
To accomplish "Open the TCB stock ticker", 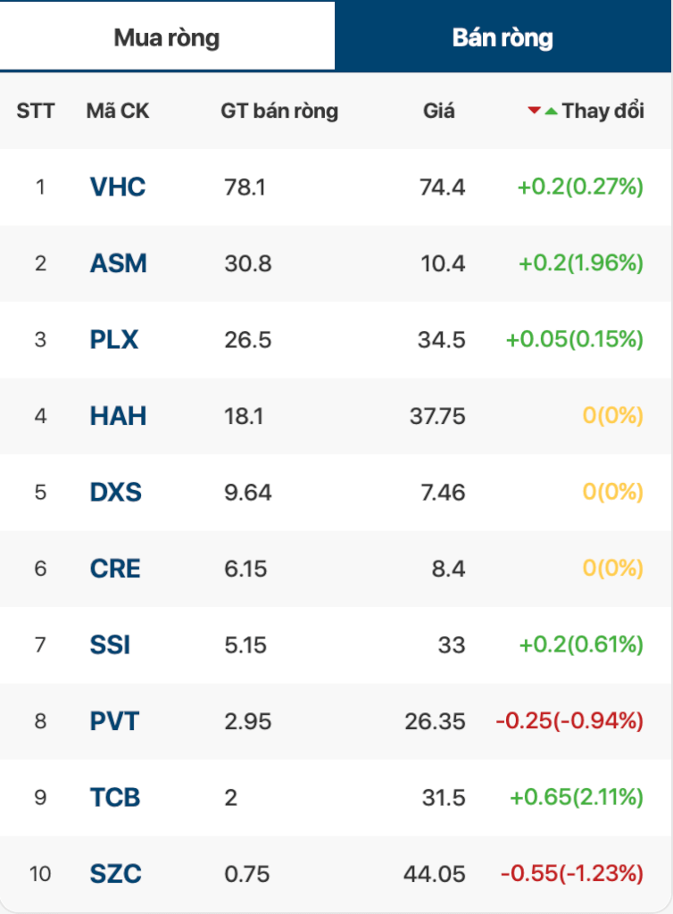I will (115, 797).
